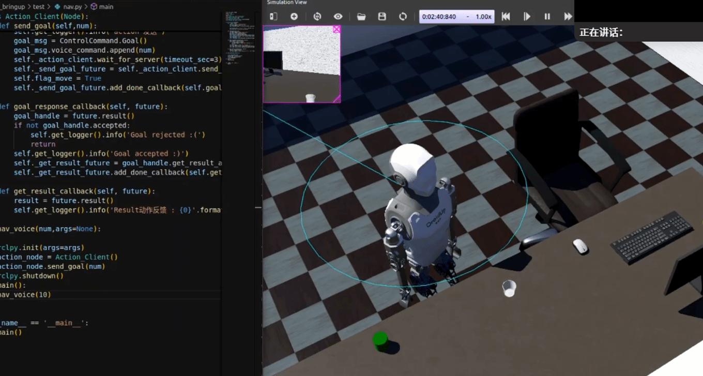Image resolution: width=703 pixels, height=376 pixels.
Task: Enable fast-forward simulation mode
Action: tap(568, 17)
